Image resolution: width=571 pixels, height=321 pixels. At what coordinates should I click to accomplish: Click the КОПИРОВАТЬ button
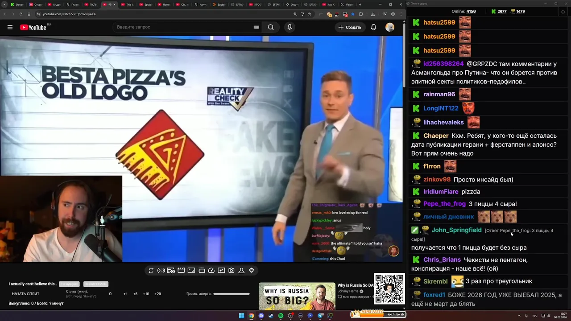tap(95, 284)
